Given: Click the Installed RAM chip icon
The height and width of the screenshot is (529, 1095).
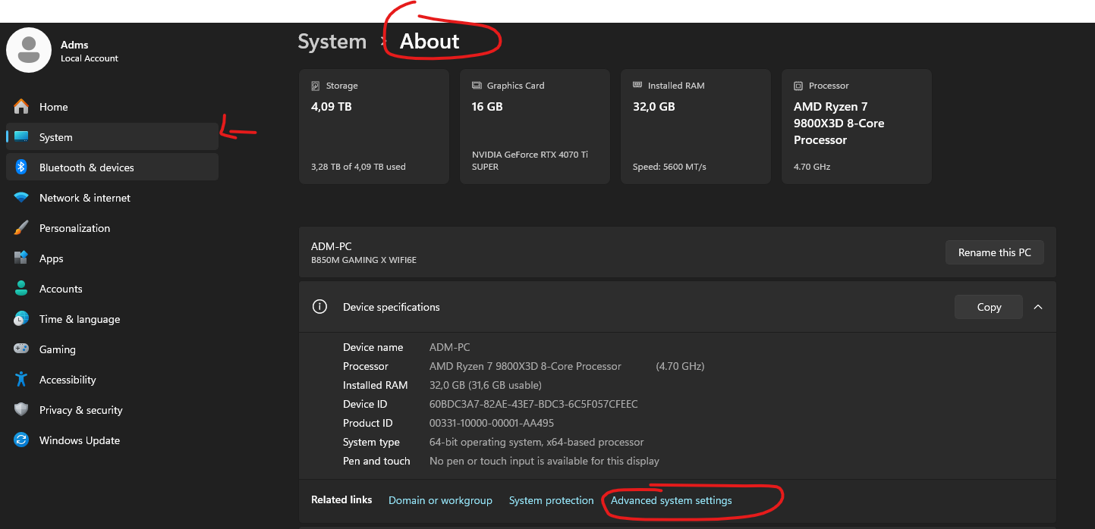Looking at the screenshot, I should [637, 86].
